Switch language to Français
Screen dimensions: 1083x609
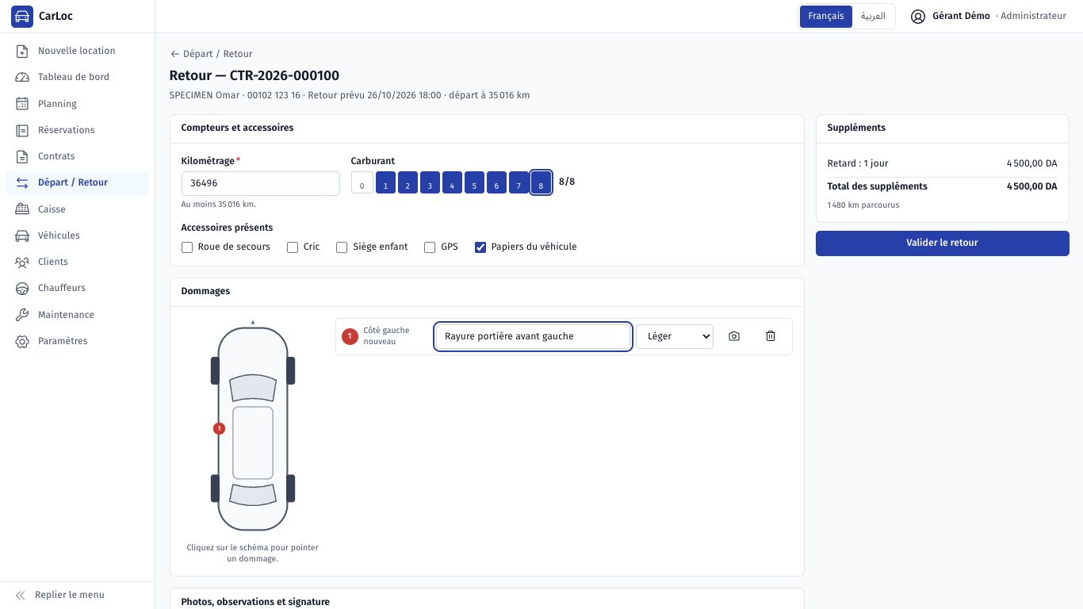coord(826,16)
